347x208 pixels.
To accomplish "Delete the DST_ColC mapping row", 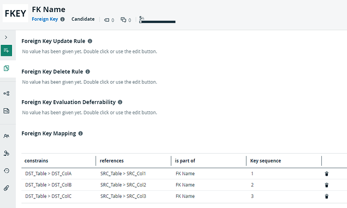I will coord(326,196).
